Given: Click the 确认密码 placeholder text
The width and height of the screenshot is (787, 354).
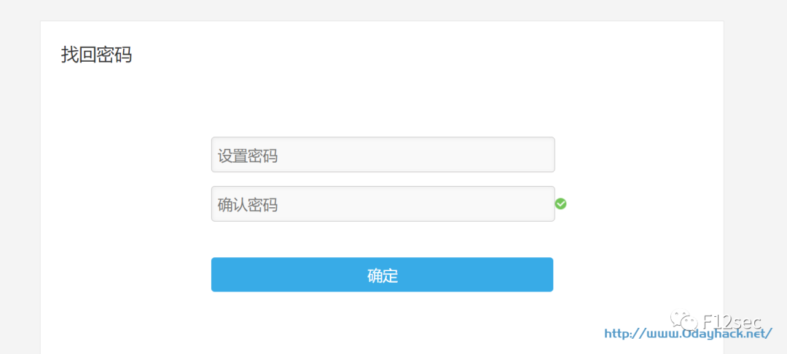Looking at the screenshot, I should pyautogui.click(x=248, y=205).
